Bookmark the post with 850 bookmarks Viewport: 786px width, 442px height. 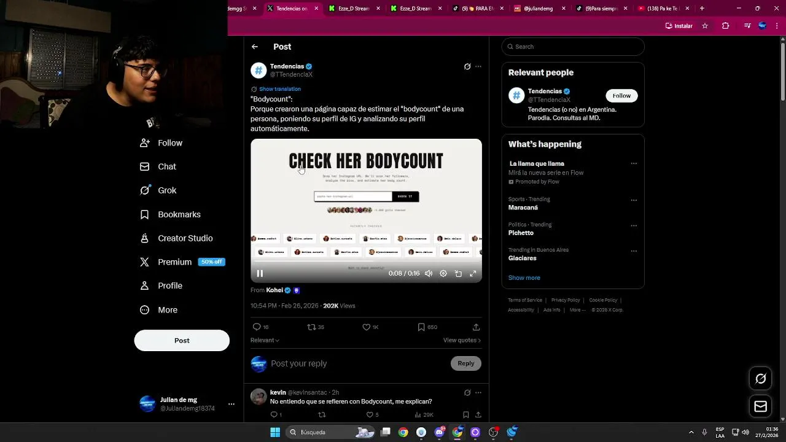[x=421, y=327]
